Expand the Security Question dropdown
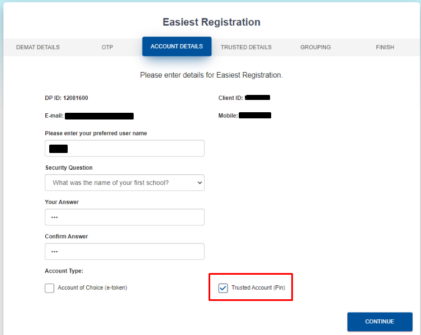The width and height of the screenshot is (421, 335). coord(125,183)
